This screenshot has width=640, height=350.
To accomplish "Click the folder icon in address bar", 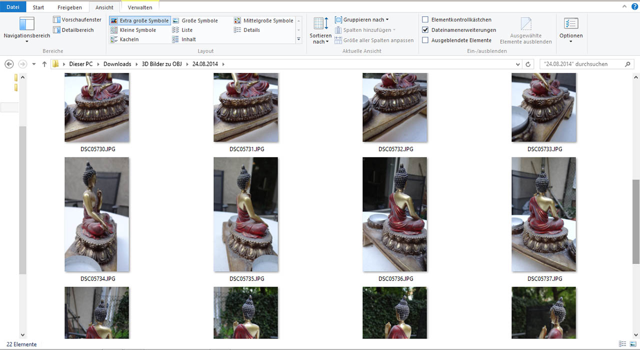I will (56, 64).
